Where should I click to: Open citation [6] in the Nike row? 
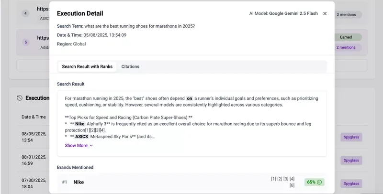click(292, 185)
